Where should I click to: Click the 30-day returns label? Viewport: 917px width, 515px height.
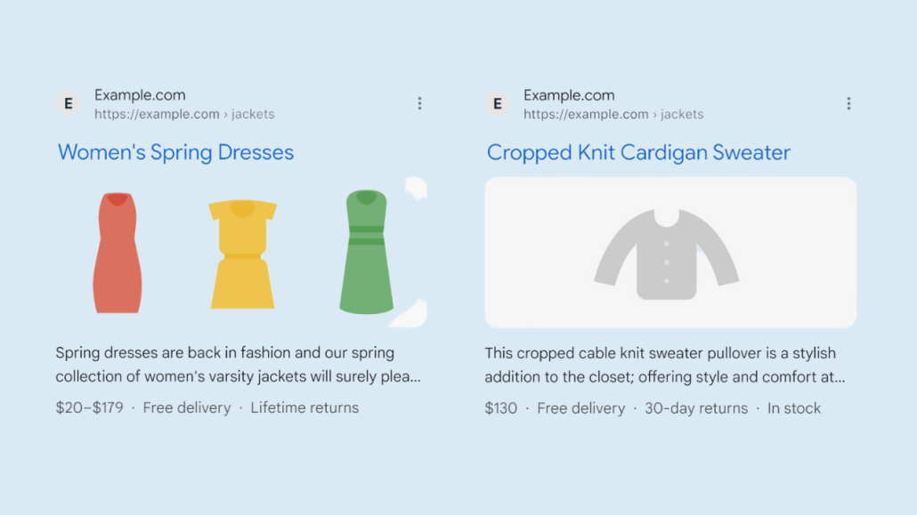696,408
